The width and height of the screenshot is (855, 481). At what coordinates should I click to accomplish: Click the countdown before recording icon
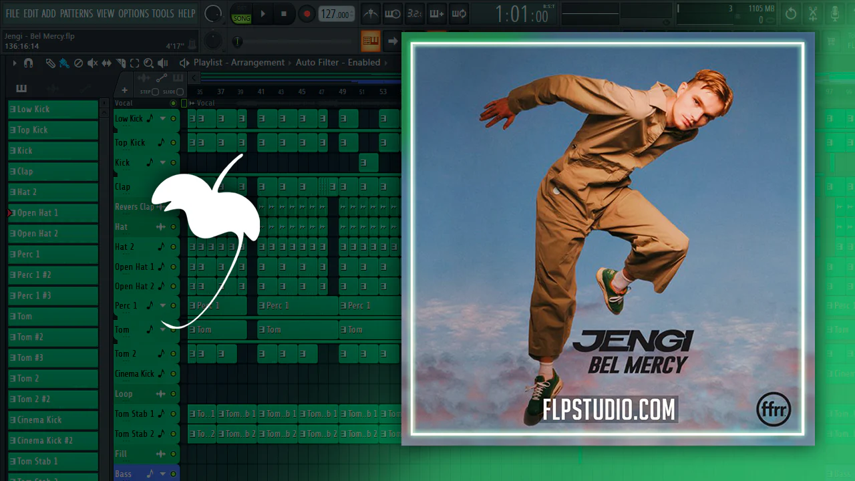coord(415,13)
